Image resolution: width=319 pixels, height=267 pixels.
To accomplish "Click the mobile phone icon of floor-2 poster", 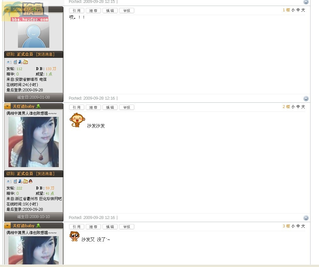I will click(15, 181).
